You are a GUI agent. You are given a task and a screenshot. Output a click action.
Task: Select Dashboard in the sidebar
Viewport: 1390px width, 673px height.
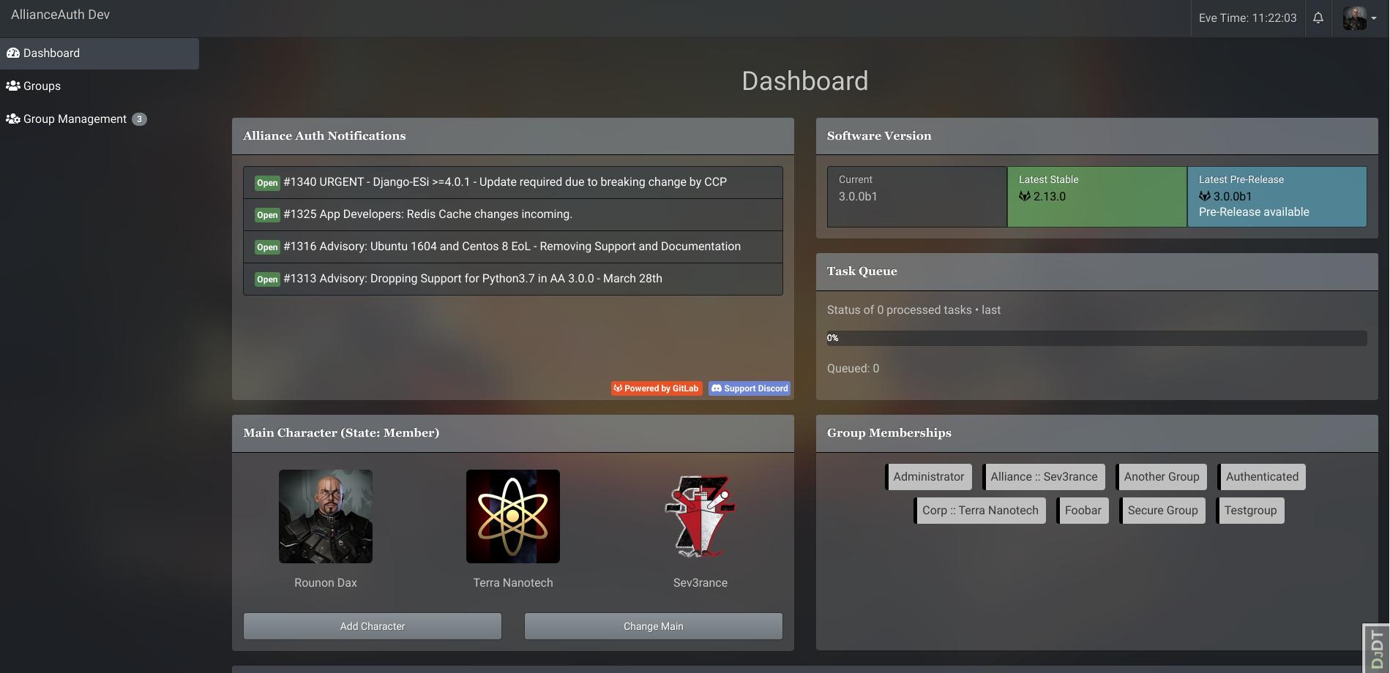51,53
